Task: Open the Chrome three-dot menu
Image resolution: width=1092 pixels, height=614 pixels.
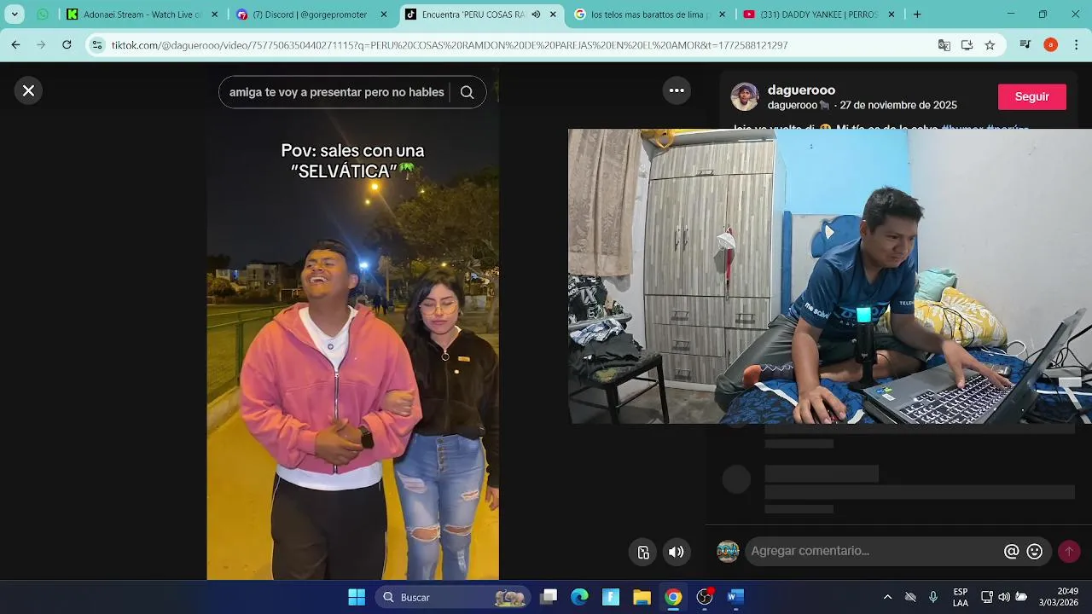Action: click(x=1076, y=45)
